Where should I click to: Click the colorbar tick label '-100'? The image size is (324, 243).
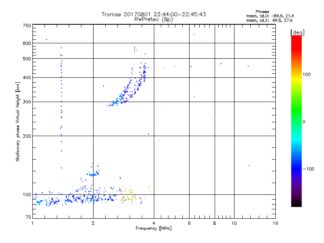[308, 169]
